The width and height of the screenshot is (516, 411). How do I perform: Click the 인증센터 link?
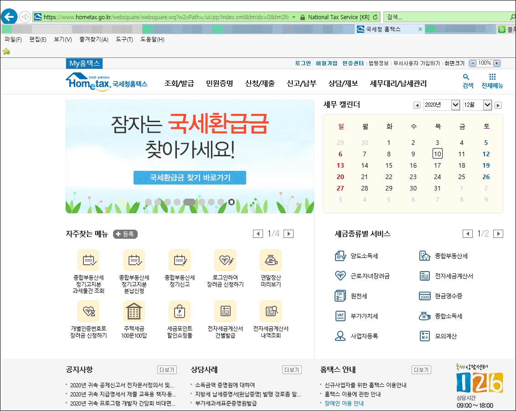click(353, 63)
